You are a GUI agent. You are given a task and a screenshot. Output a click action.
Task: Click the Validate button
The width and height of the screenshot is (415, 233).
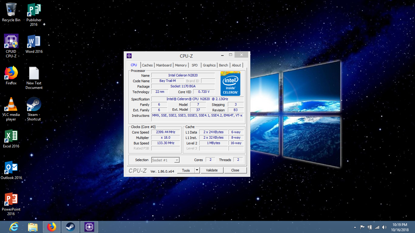(x=212, y=170)
